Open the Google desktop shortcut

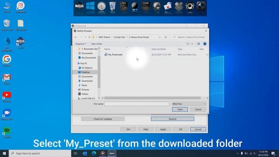coord(7,61)
